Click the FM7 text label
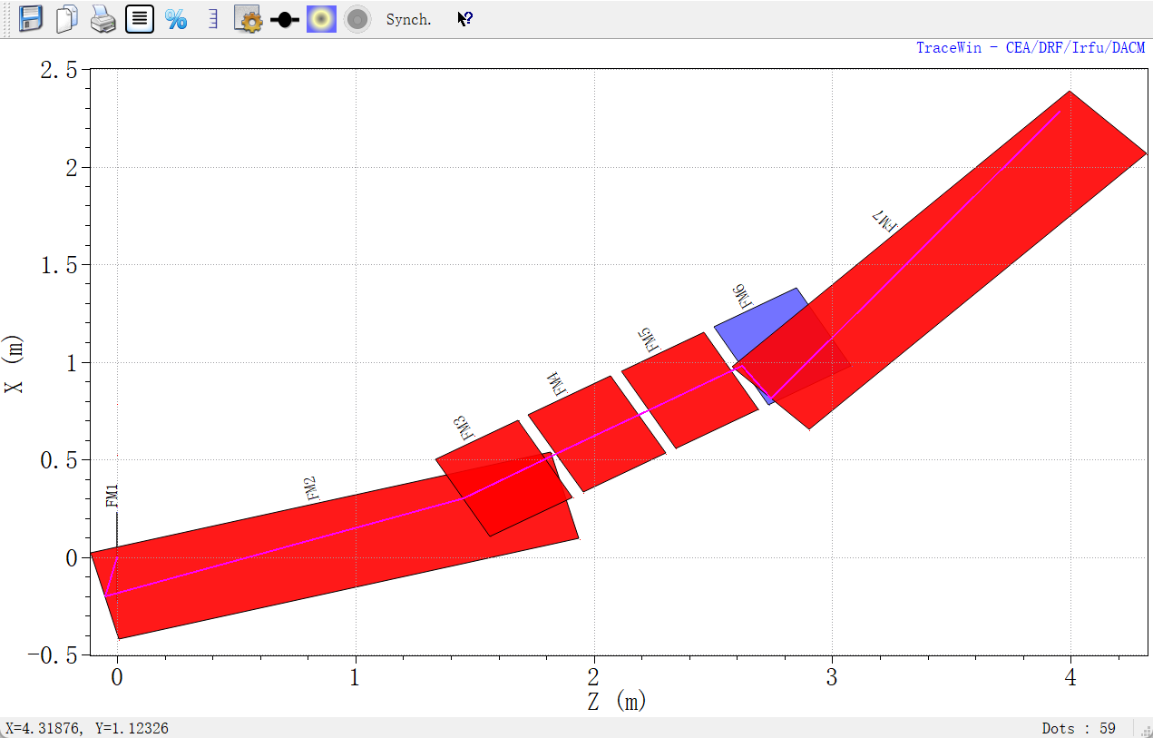Screen dimensions: 1153x738 coord(883,221)
